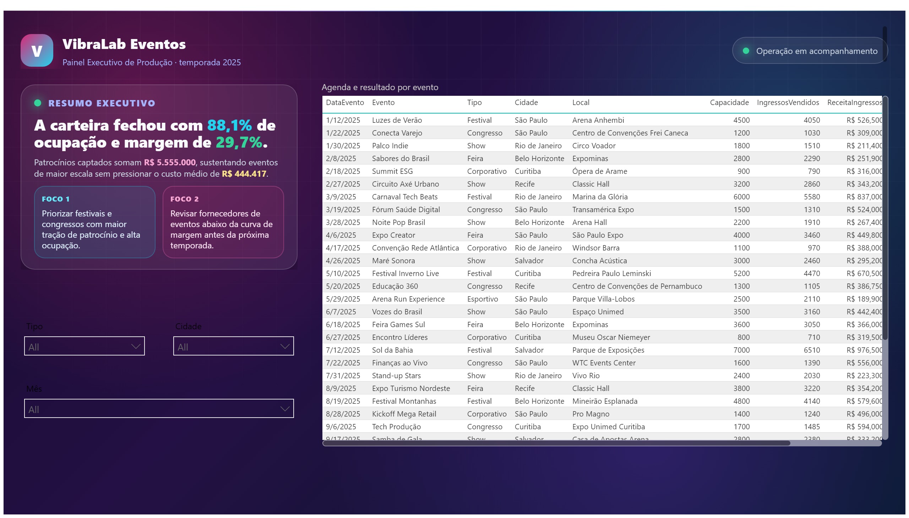Sort by IngressosVendidos column header
909x518 pixels.
tap(788, 103)
